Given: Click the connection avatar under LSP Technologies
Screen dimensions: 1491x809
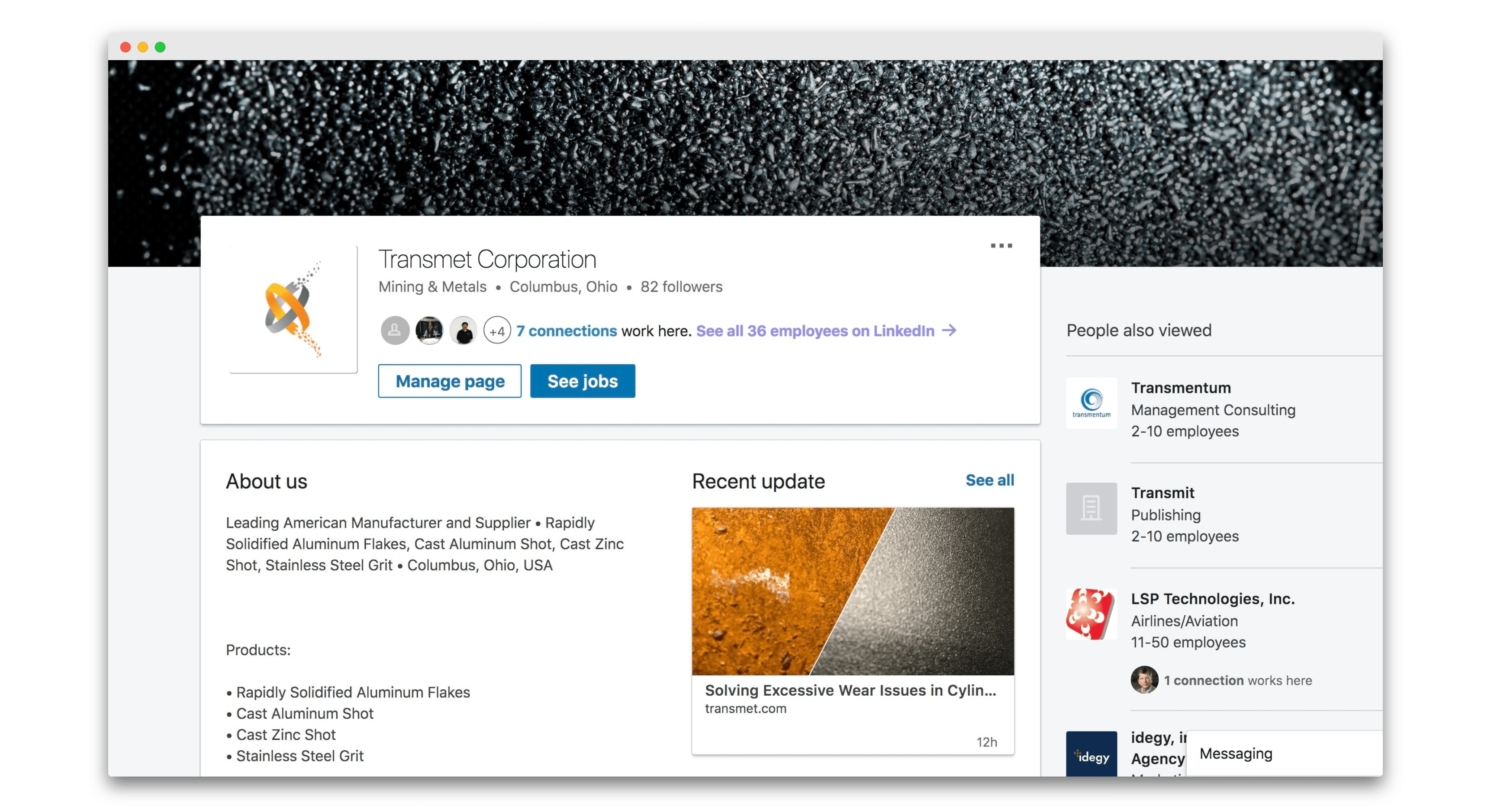Looking at the screenshot, I should [1144, 680].
